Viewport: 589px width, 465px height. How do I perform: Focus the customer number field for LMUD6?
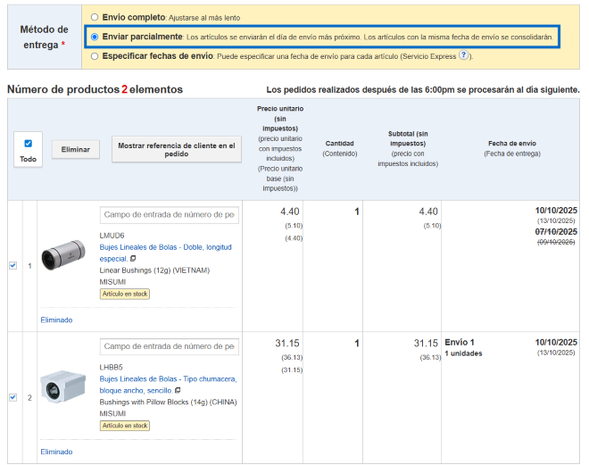tap(169, 215)
